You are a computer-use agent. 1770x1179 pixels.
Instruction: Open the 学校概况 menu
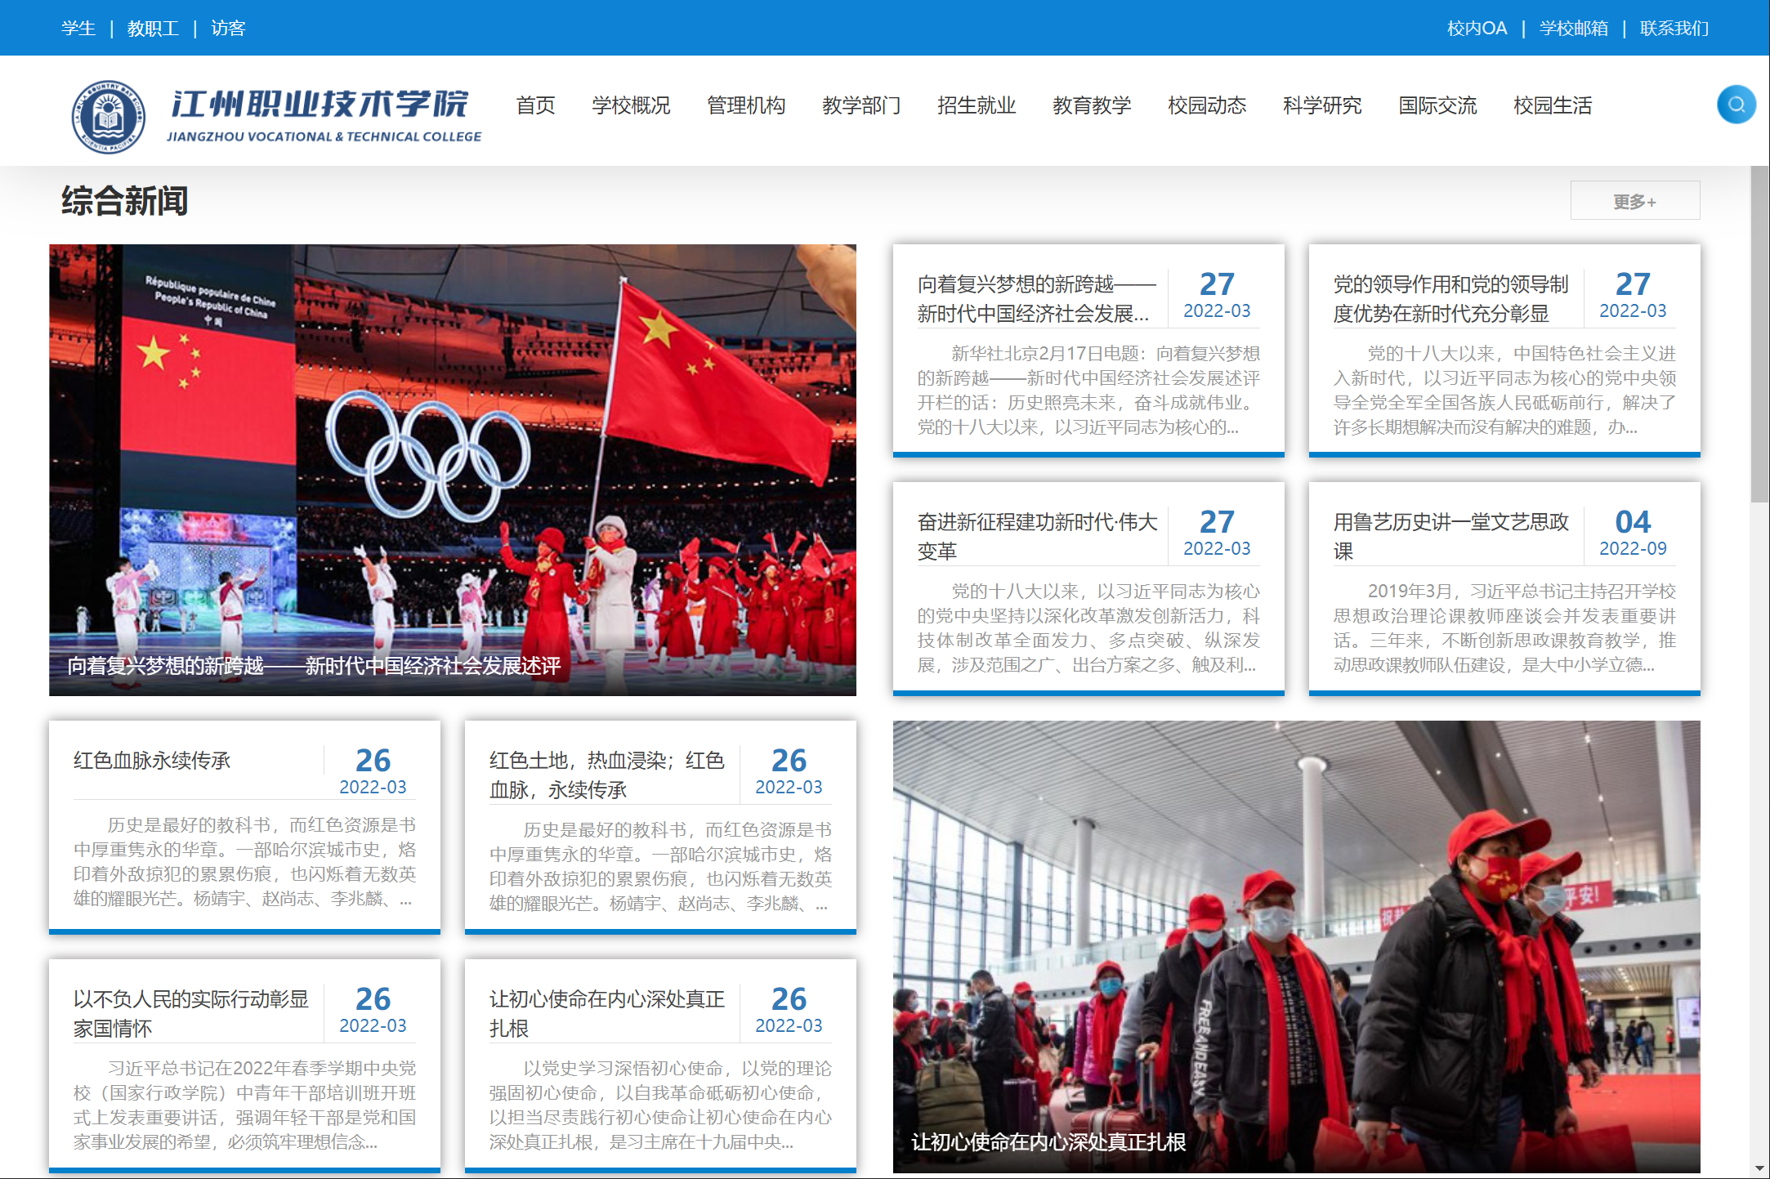[631, 105]
